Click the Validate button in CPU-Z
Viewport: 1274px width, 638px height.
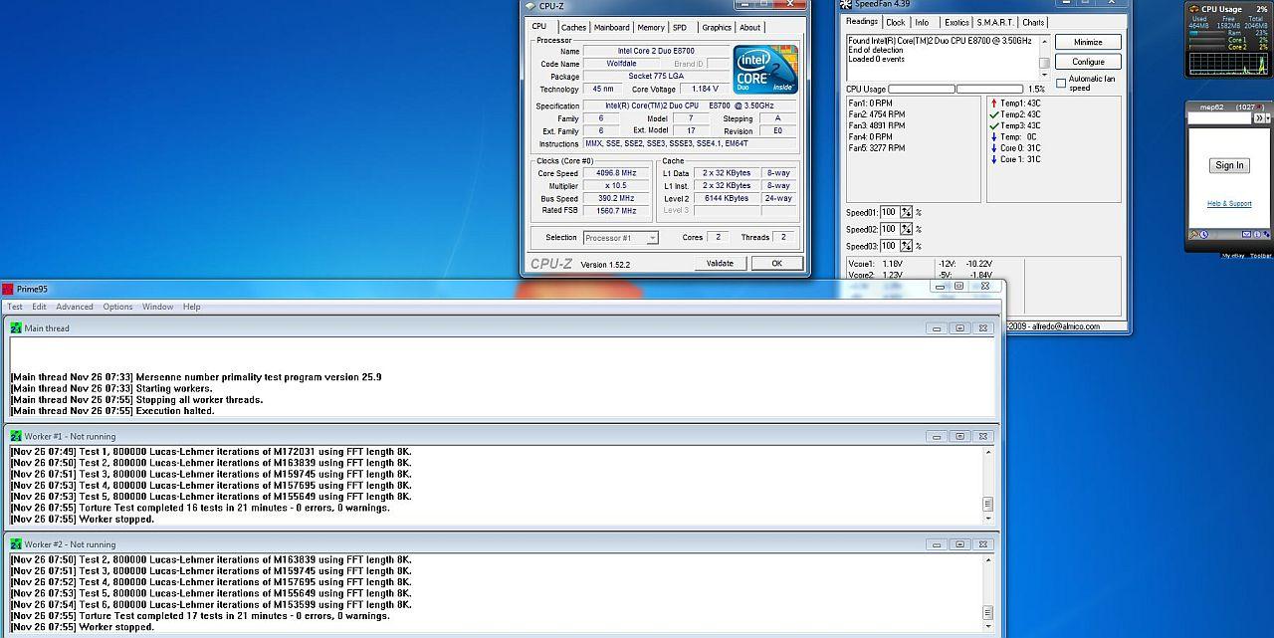click(720, 264)
